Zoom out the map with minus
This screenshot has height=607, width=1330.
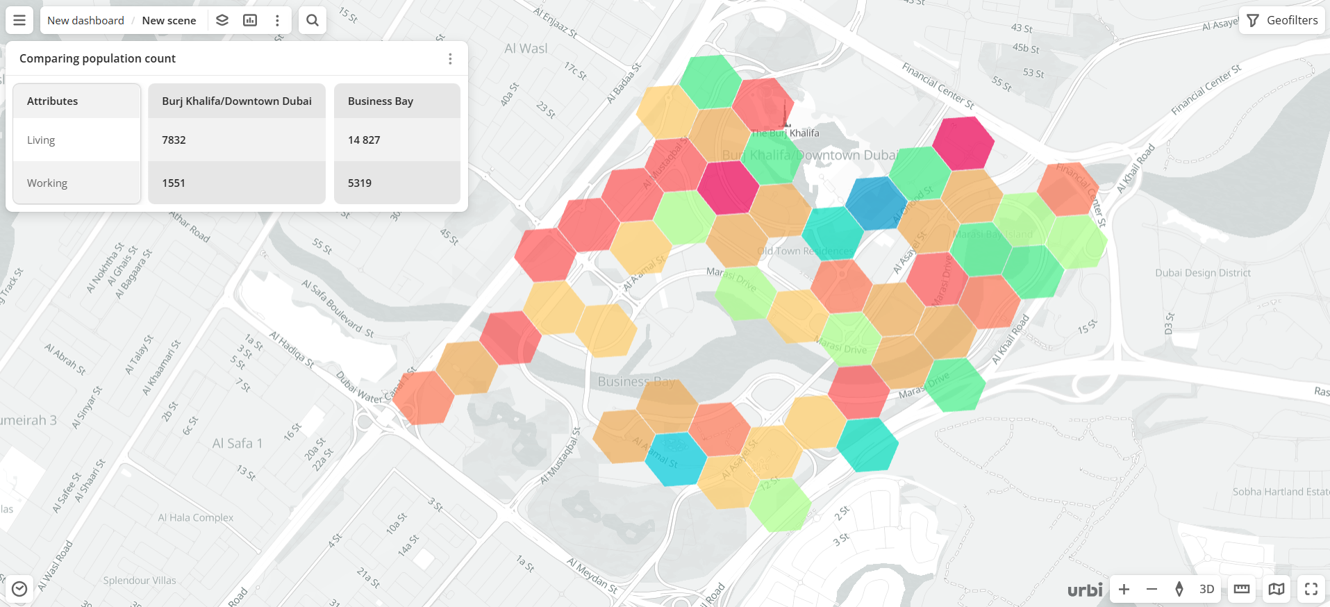(x=1152, y=589)
